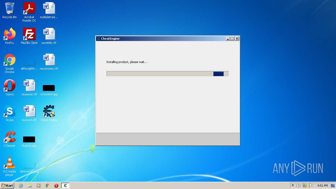Open the Skype desktop shortcut
336x189 pixels.
[9, 113]
